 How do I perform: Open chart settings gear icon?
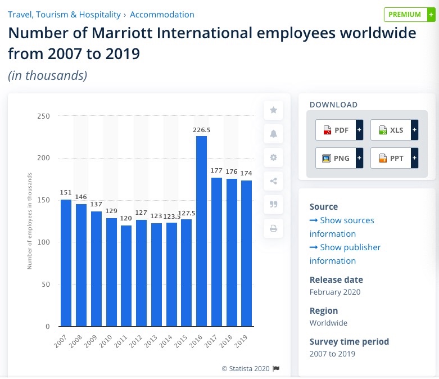[x=273, y=157]
